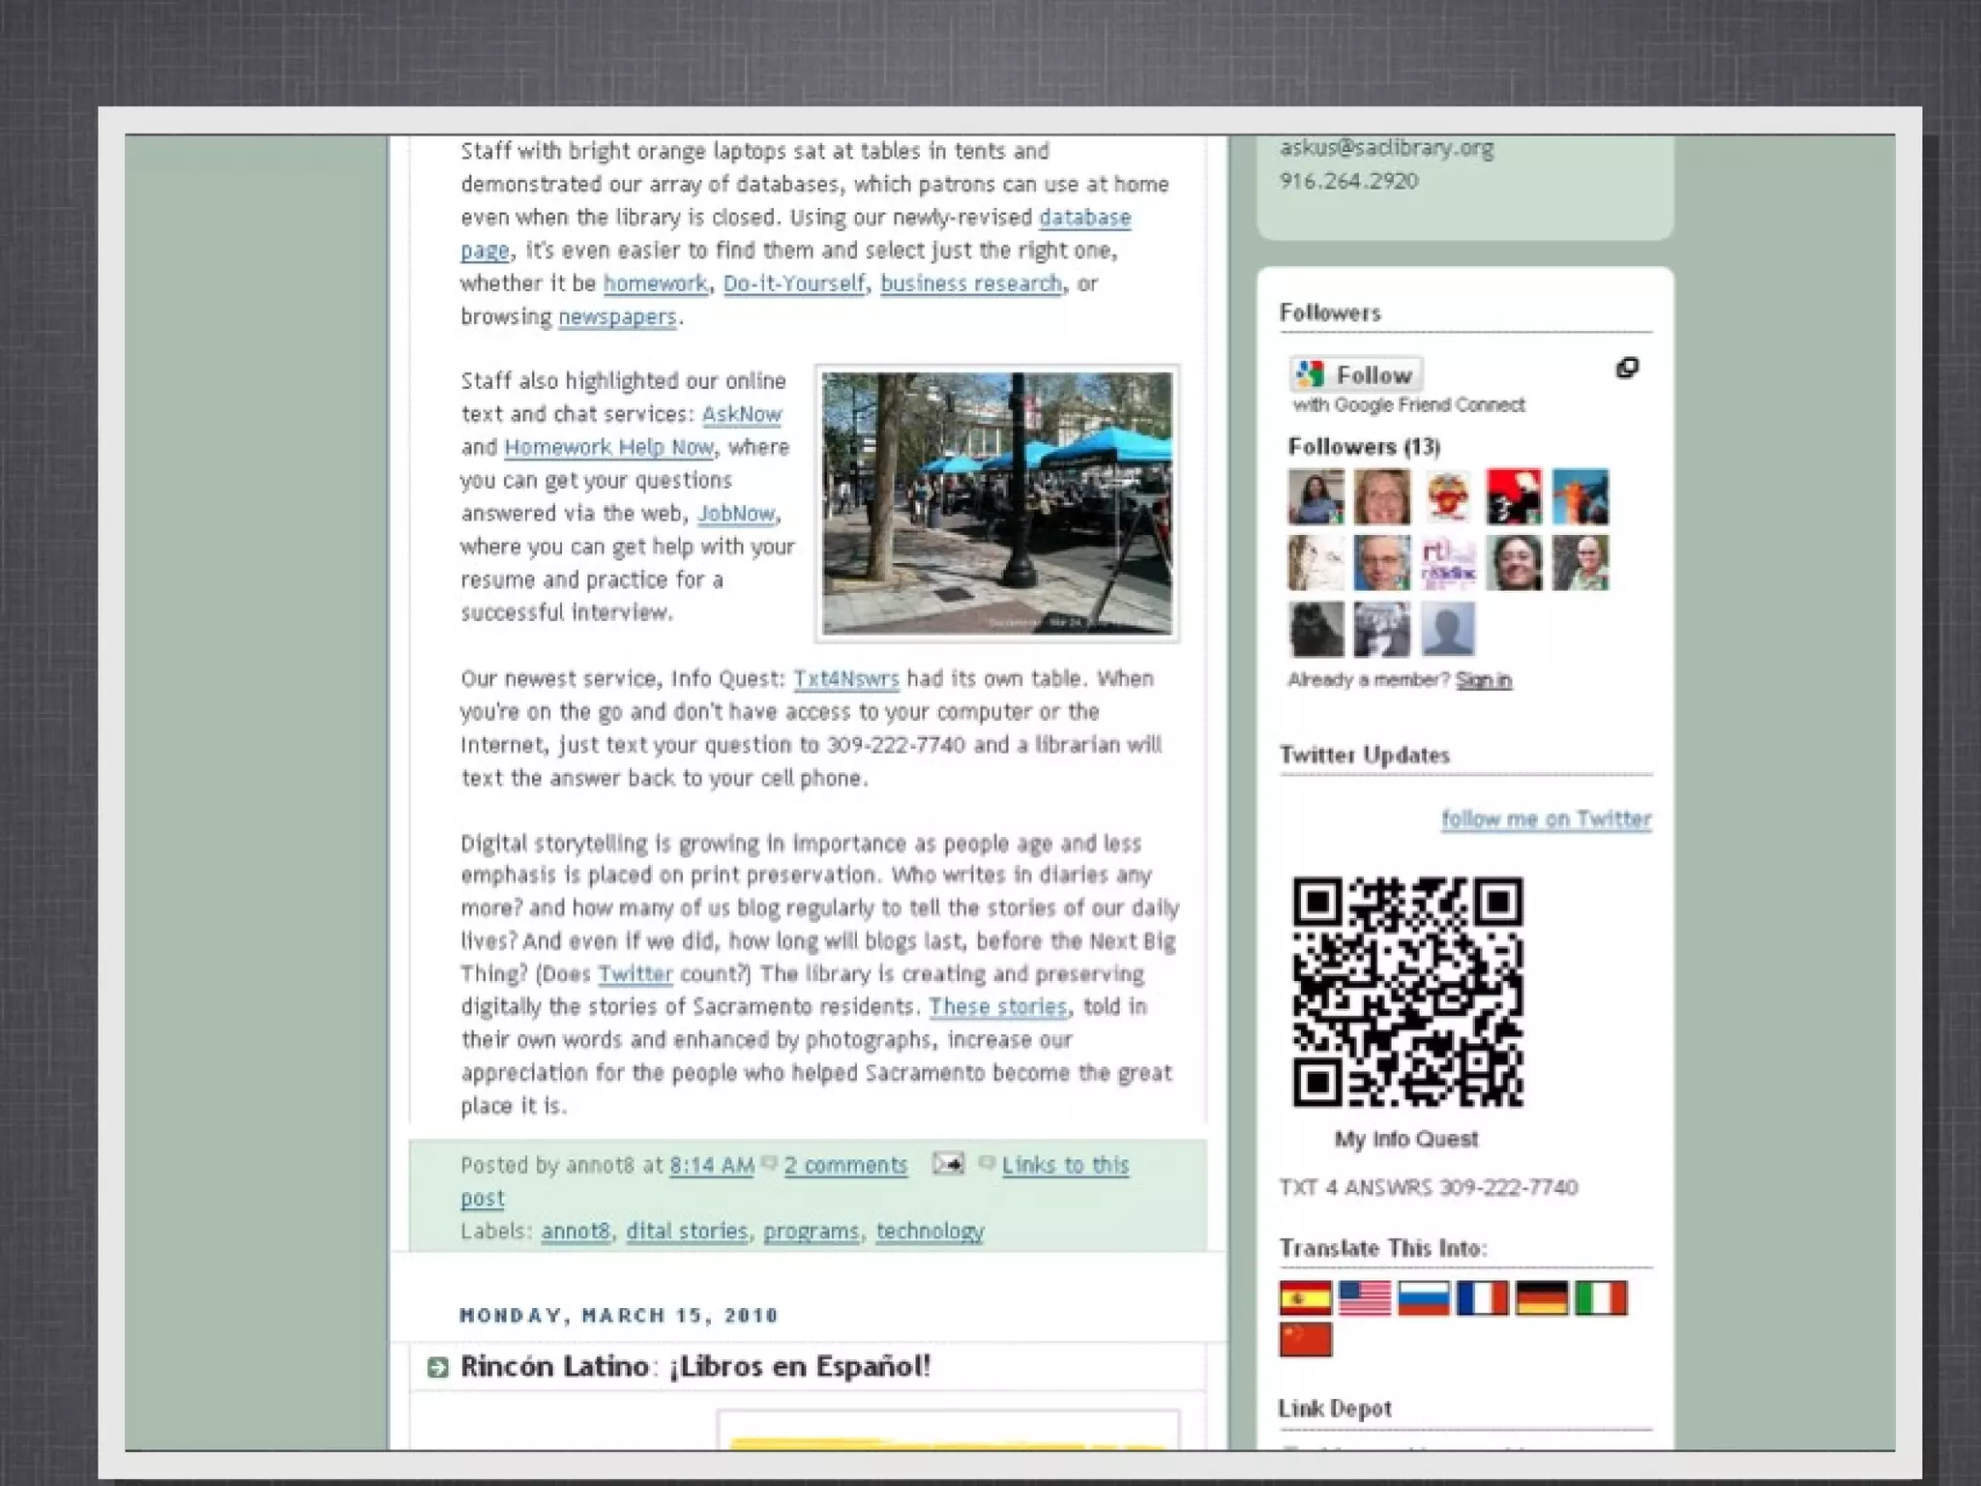This screenshot has width=1981, height=1486.
Task: Click the Sign in link for members
Action: pos(1483,680)
